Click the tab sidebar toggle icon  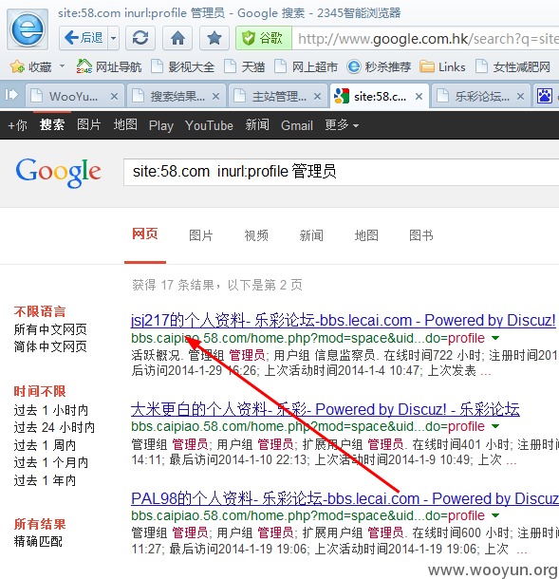(11, 95)
